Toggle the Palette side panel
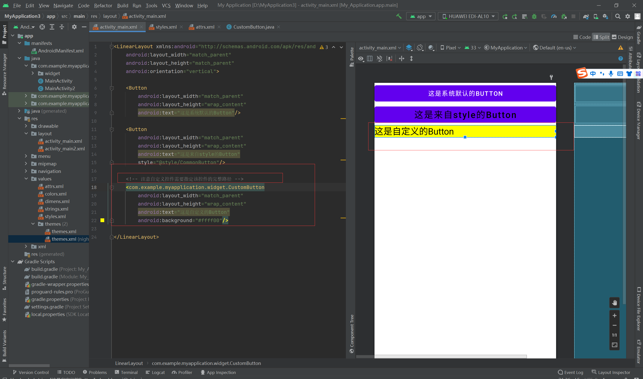643x379 pixels. pyautogui.click(x=352, y=57)
